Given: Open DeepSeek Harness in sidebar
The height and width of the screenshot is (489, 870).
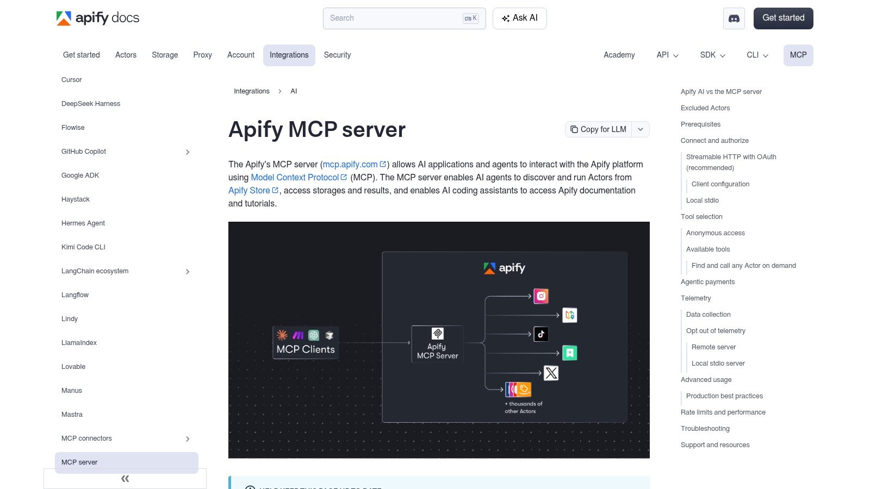Looking at the screenshot, I should tap(91, 104).
